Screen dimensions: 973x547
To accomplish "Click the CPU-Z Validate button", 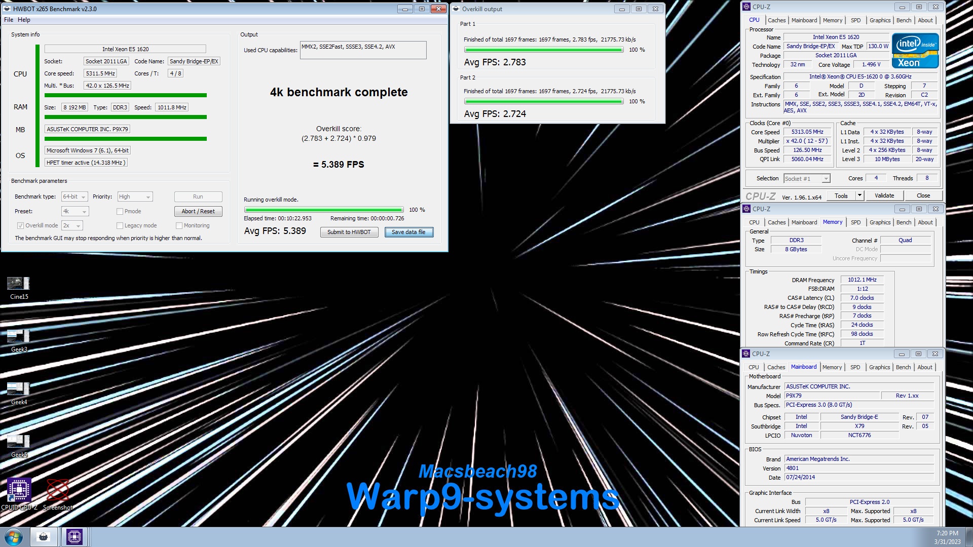I will pyautogui.click(x=884, y=196).
